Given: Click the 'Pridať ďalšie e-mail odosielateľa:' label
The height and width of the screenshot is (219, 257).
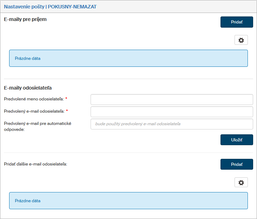Looking at the screenshot, I should click(x=35, y=163).
